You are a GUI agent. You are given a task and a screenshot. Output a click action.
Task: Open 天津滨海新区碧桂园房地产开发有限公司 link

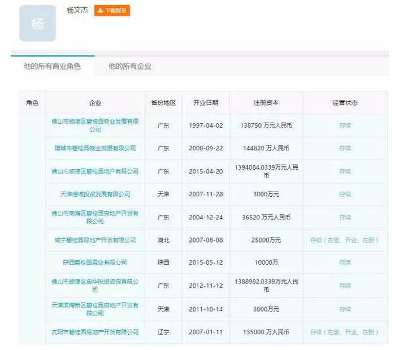click(x=95, y=309)
